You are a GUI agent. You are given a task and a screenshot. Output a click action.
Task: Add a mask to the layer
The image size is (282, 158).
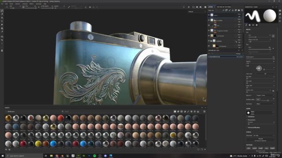click(226, 11)
